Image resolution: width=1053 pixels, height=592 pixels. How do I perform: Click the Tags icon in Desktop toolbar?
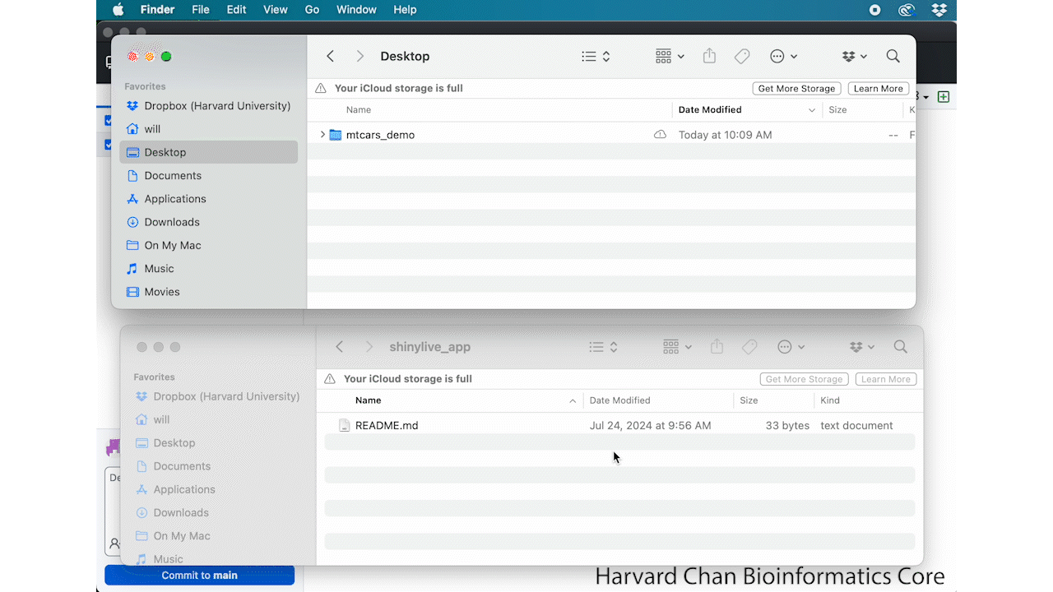tap(742, 56)
